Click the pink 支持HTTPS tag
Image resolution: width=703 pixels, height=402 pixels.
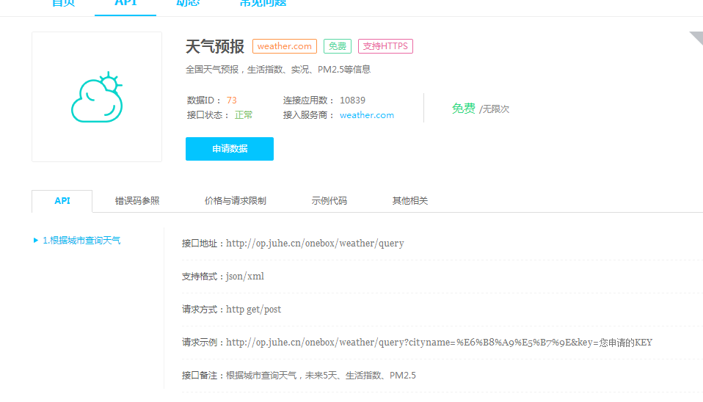click(x=385, y=46)
